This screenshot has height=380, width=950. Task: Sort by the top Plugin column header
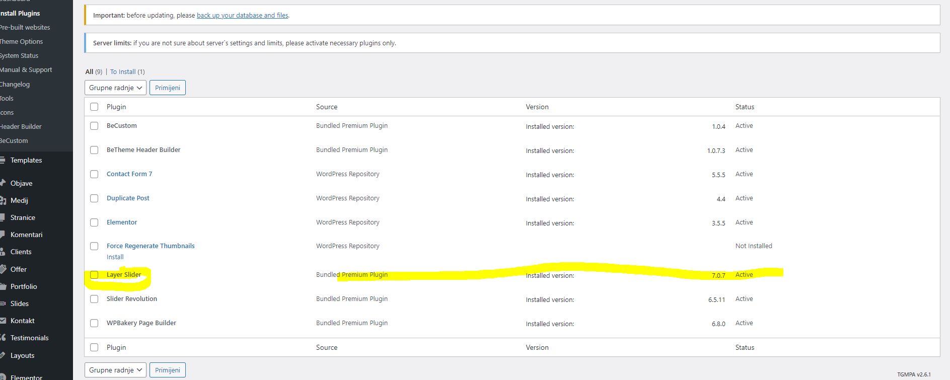click(x=116, y=107)
